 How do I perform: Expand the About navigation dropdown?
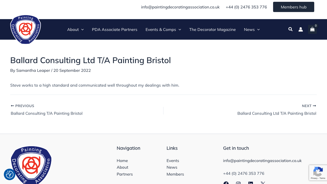point(75,29)
